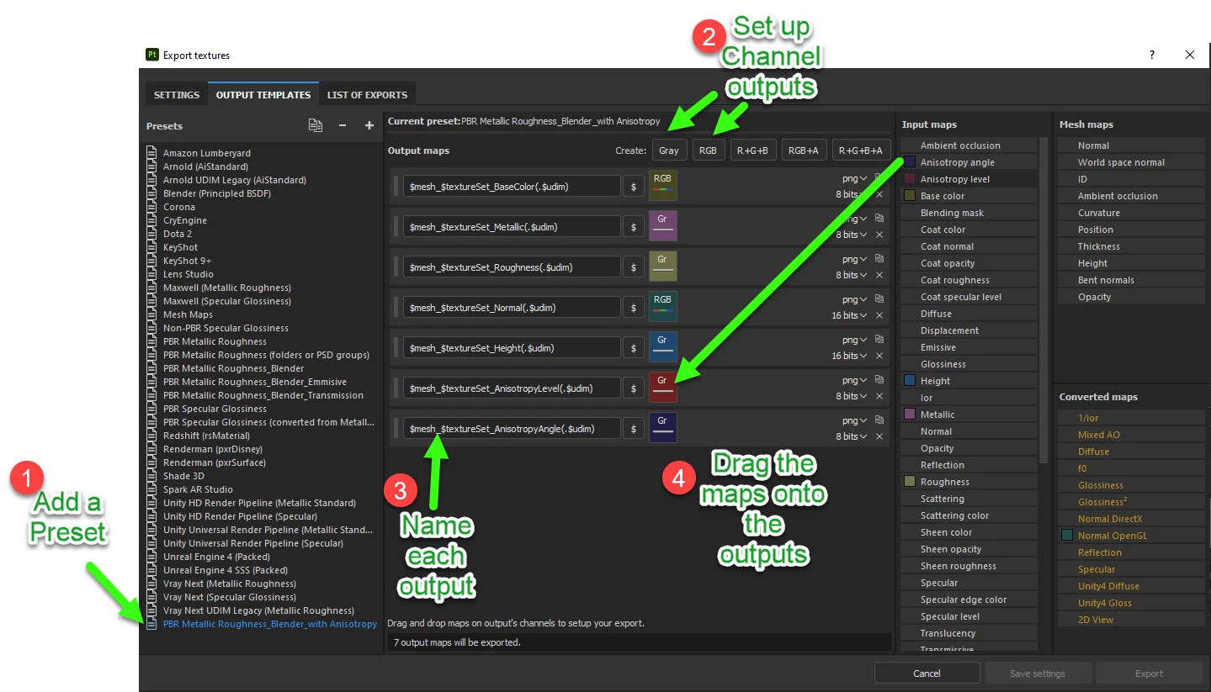Select PBR Metallic Roughness_Blender_with Anisotropy preset

[270, 624]
